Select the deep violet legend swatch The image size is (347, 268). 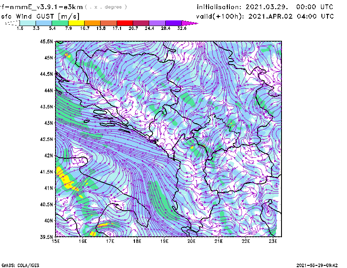173,23
